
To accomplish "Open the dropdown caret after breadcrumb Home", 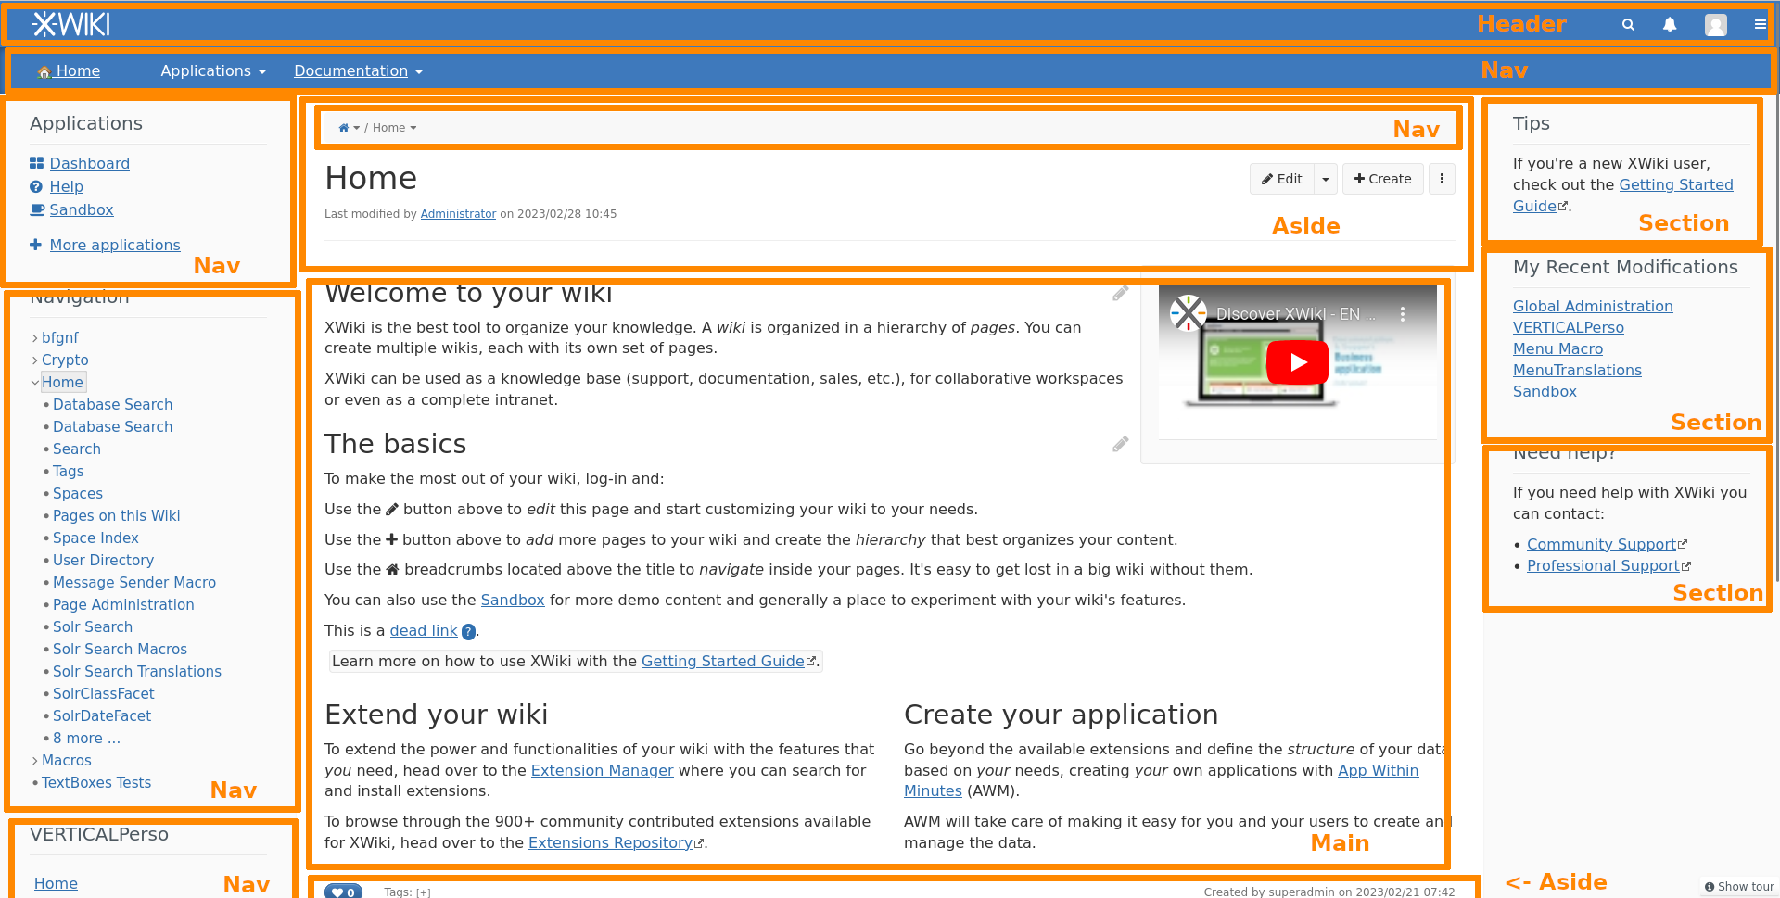I will pos(413,128).
